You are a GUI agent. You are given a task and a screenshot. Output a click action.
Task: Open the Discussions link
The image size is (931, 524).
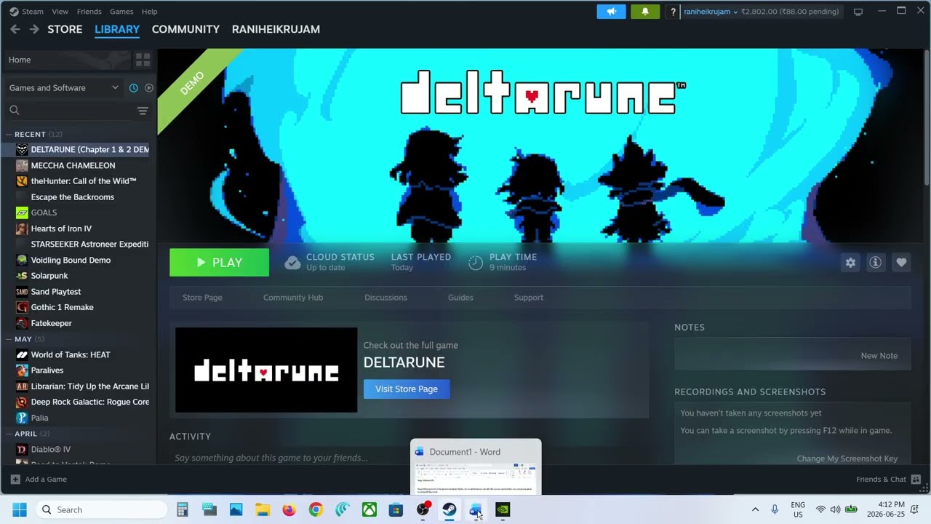point(385,298)
